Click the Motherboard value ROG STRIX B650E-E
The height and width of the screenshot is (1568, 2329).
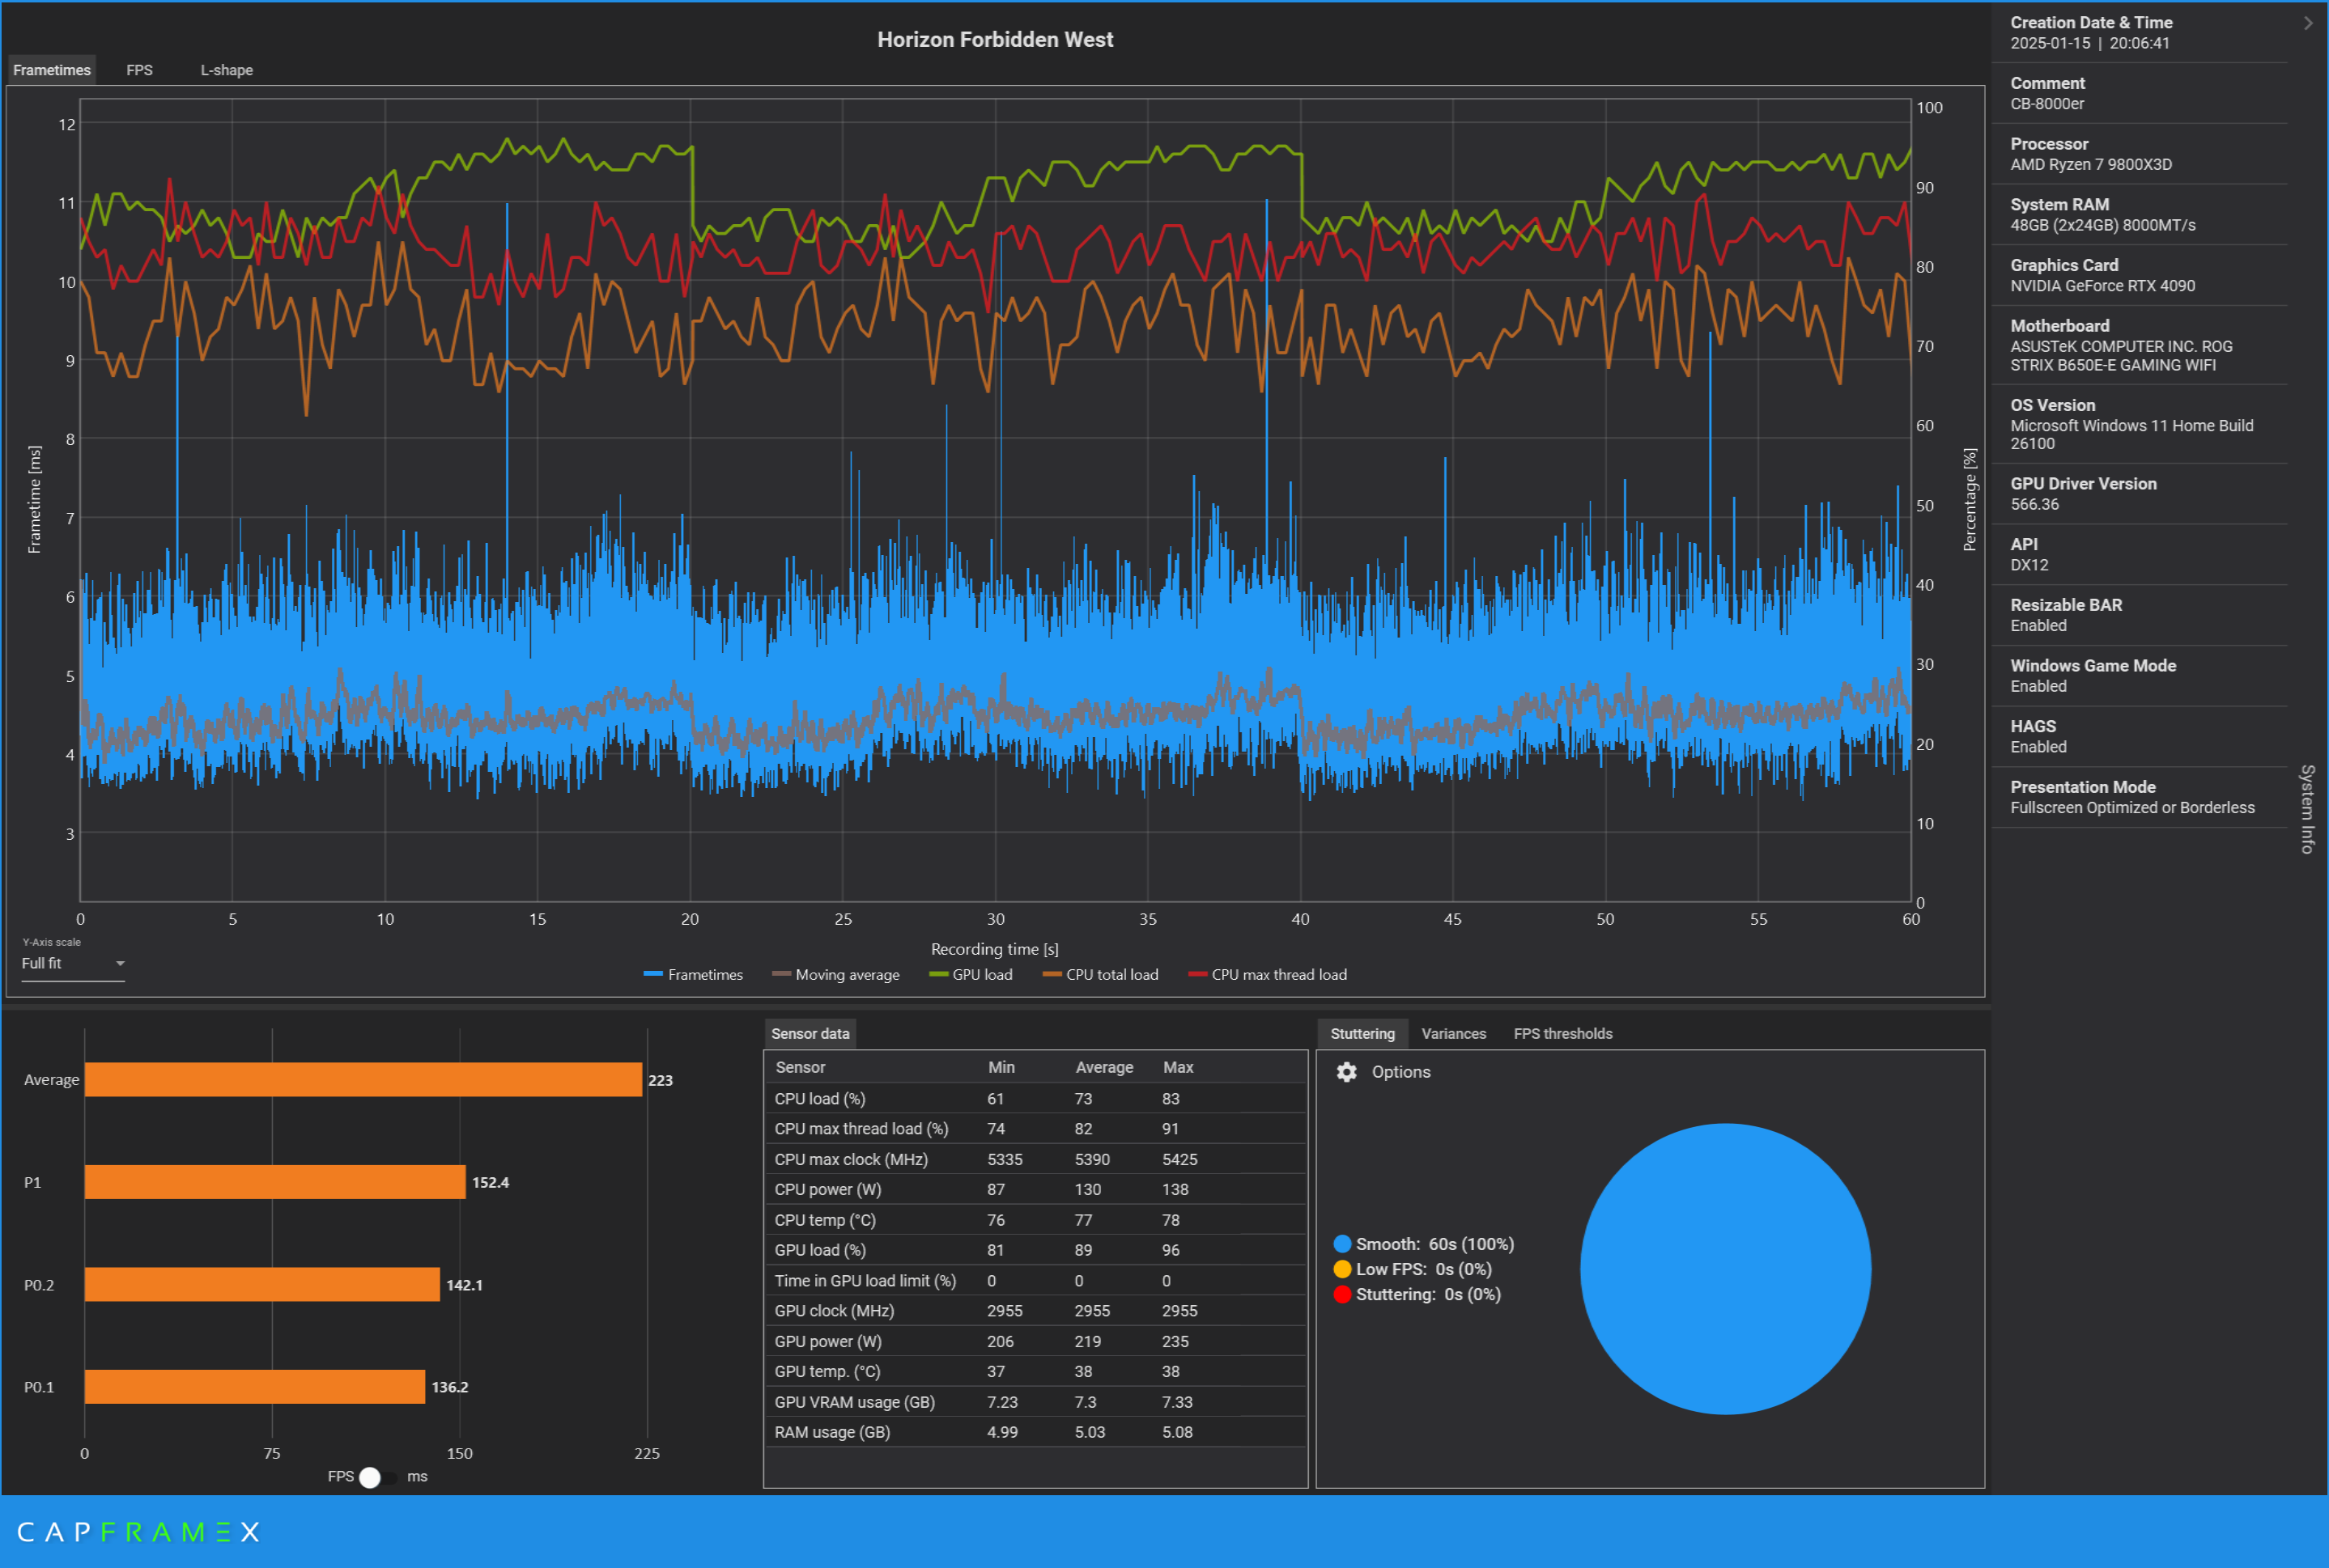pyautogui.click(x=2122, y=356)
